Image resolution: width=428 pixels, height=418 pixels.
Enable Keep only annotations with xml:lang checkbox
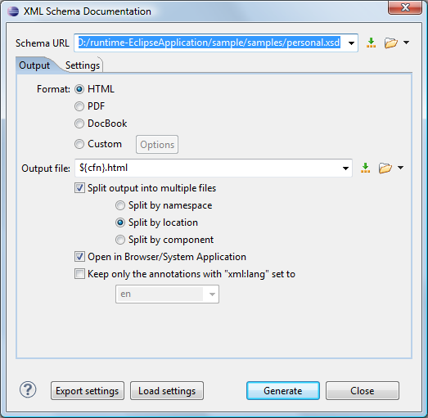coord(79,274)
